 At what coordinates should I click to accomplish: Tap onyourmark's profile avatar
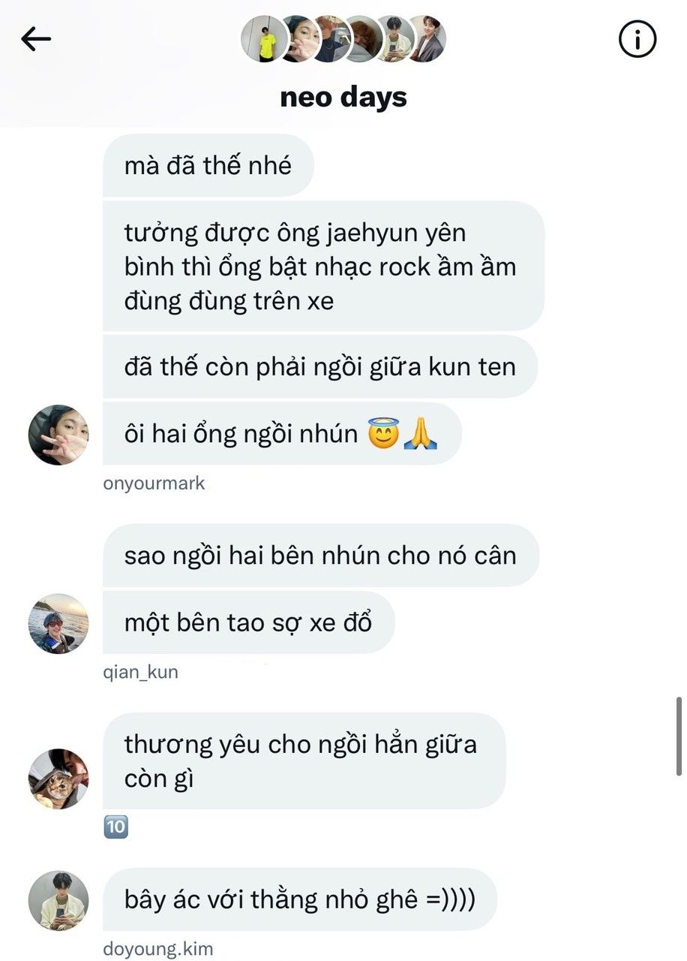coord(58,435)
